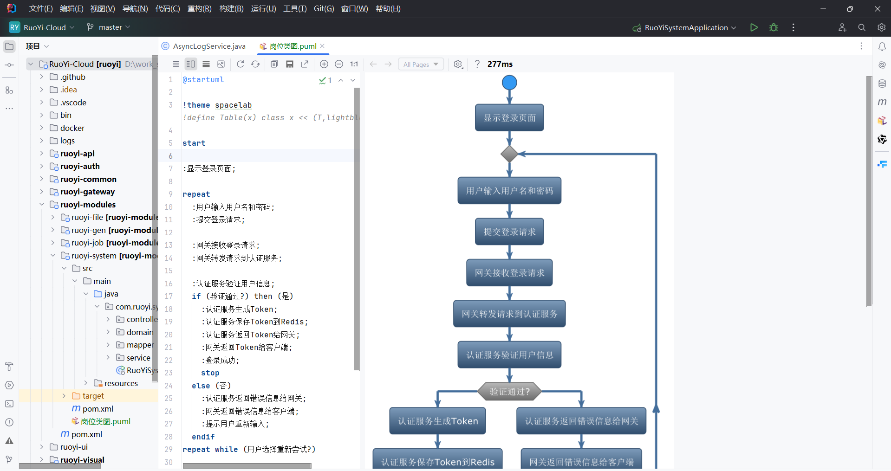Open the master branch switcher
This screenshot has width=891, height=471.
108,27
